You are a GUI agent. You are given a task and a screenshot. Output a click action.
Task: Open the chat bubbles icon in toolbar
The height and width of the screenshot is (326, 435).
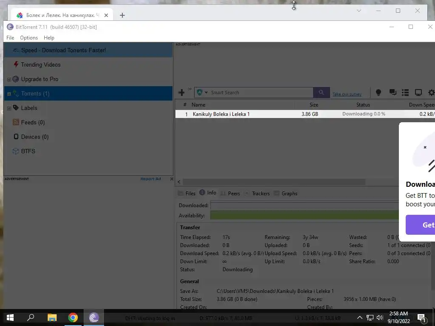pyautogui.click(x=393, y=92)
